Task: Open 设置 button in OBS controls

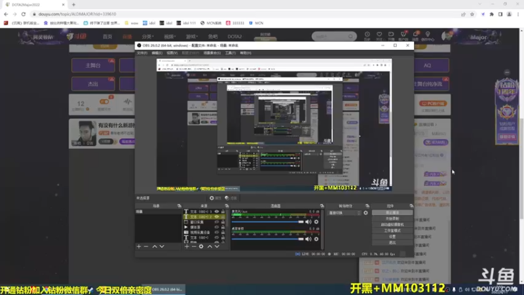Action: point(392,237)
